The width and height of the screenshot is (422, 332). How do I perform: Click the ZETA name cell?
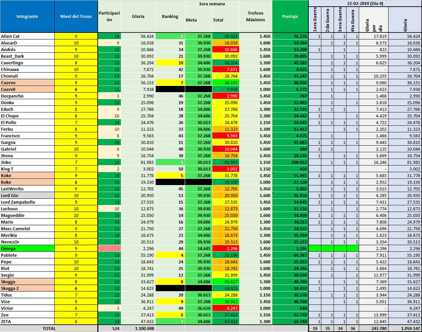click(27, 322)
